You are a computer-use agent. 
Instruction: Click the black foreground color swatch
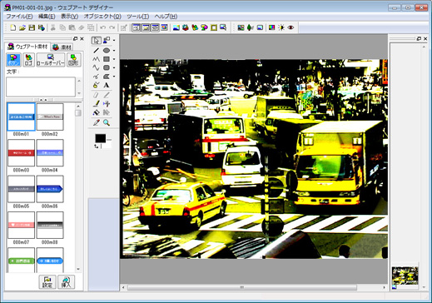[x=100, y=138]
